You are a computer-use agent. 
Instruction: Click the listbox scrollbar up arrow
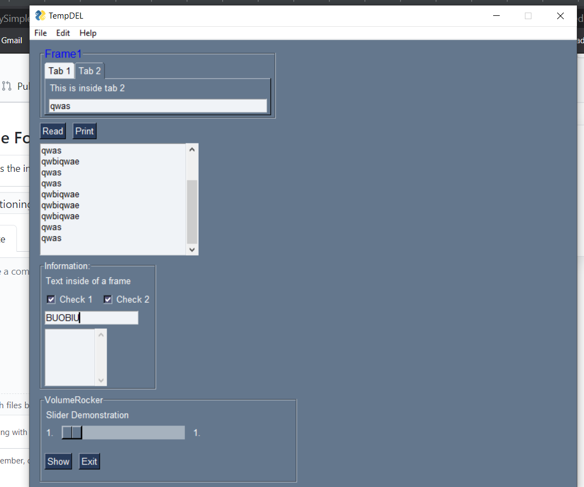point(192,148)
